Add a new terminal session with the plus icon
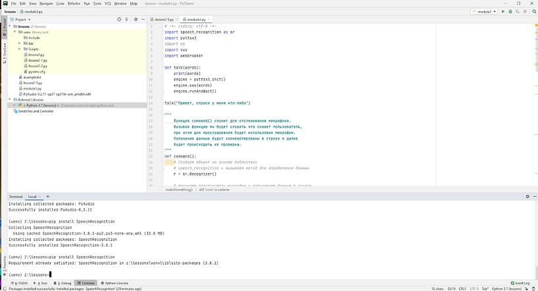Viewport: 538px width, 291px height. pos(47,197)
